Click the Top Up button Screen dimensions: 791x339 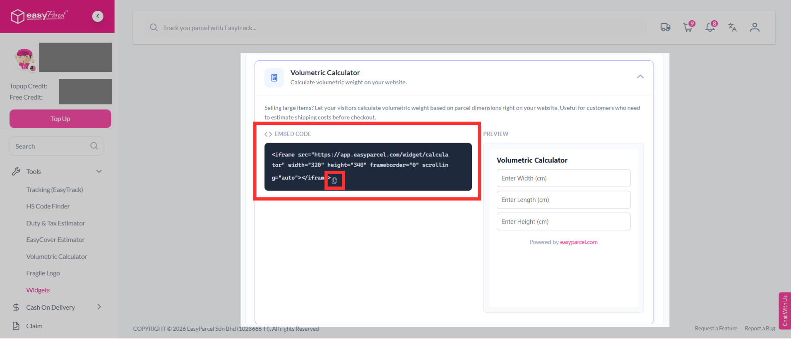tap(60, 119)
